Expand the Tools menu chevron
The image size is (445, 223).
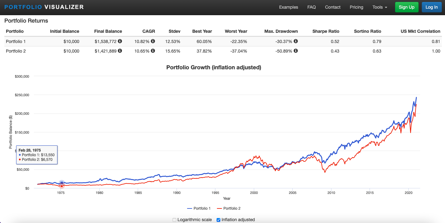pyautogui.click(x=386, y=7)
